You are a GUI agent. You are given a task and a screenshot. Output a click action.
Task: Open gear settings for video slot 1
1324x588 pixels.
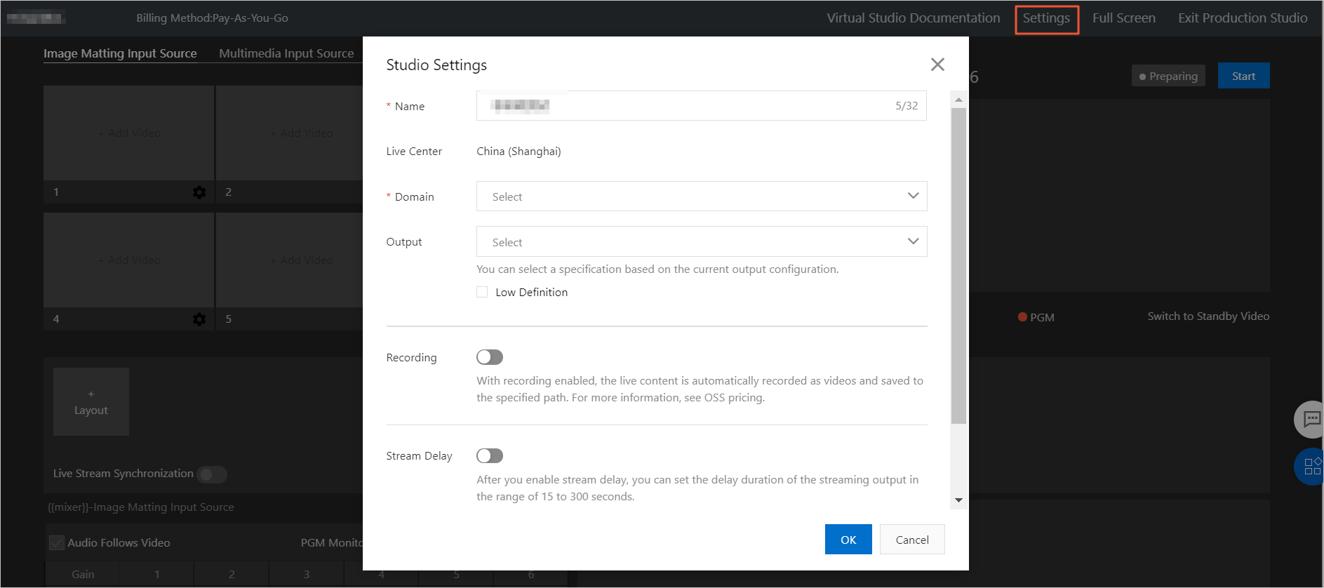(x=199, y=192)
